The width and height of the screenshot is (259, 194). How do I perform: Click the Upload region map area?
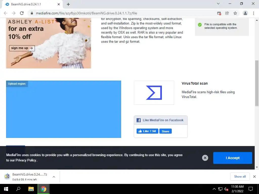click(x=63, y=109)
